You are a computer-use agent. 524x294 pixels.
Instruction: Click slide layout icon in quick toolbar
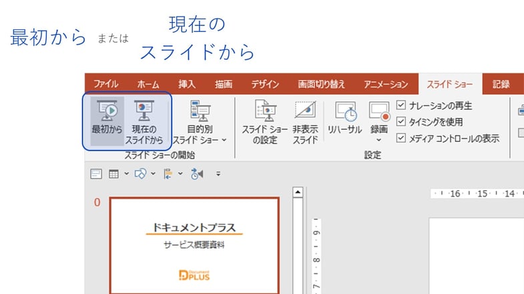[96, 174]
